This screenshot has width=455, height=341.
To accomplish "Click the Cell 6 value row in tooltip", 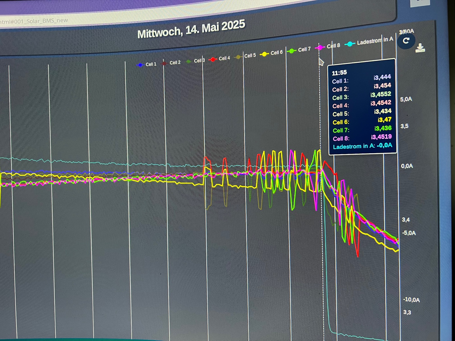I will pos(362,121).
